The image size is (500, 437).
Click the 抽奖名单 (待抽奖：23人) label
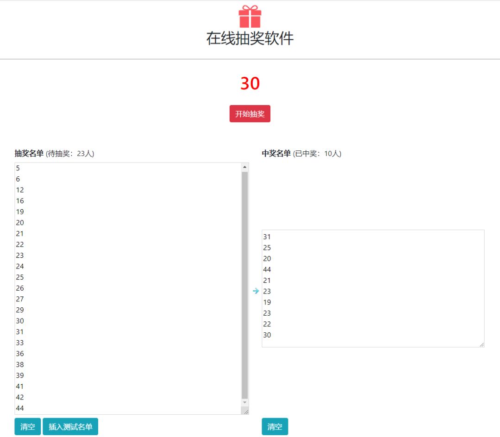55,154
